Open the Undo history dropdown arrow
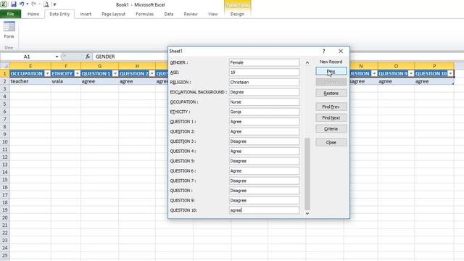This screenshot has width=464, height=261. pyautogui.click(x=28, y=4)
